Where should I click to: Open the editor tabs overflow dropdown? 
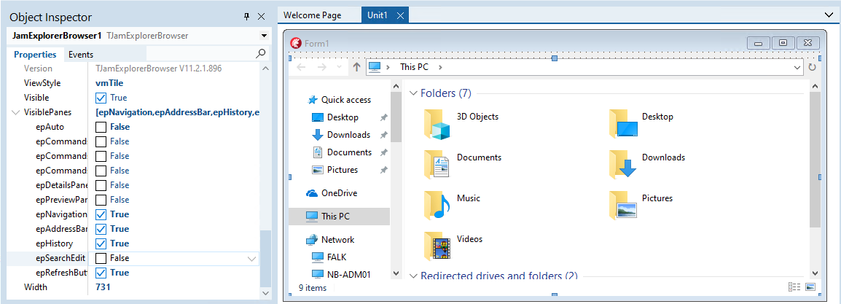click(x=830, y=15)
